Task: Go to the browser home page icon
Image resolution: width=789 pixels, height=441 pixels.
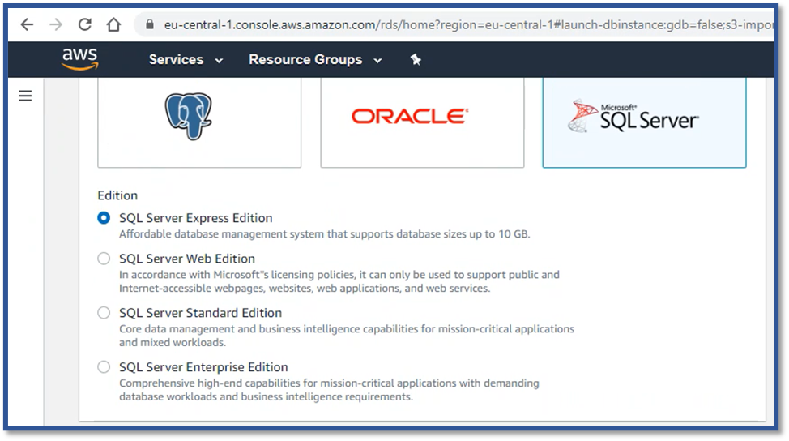Action: click(x=113, y=24)
